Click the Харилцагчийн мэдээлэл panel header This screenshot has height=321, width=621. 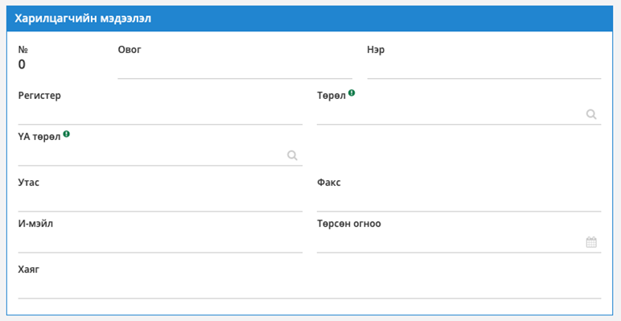point(310,19)
